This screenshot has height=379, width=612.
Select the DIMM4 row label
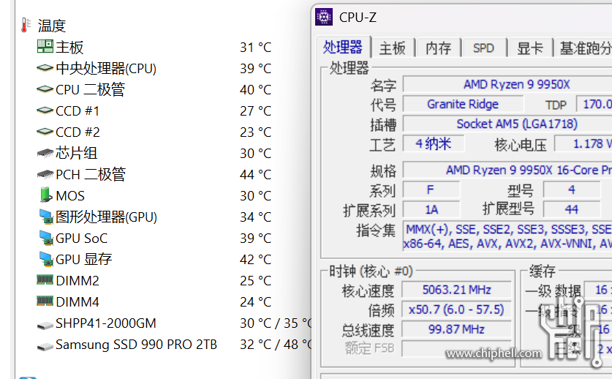(78, 302)
